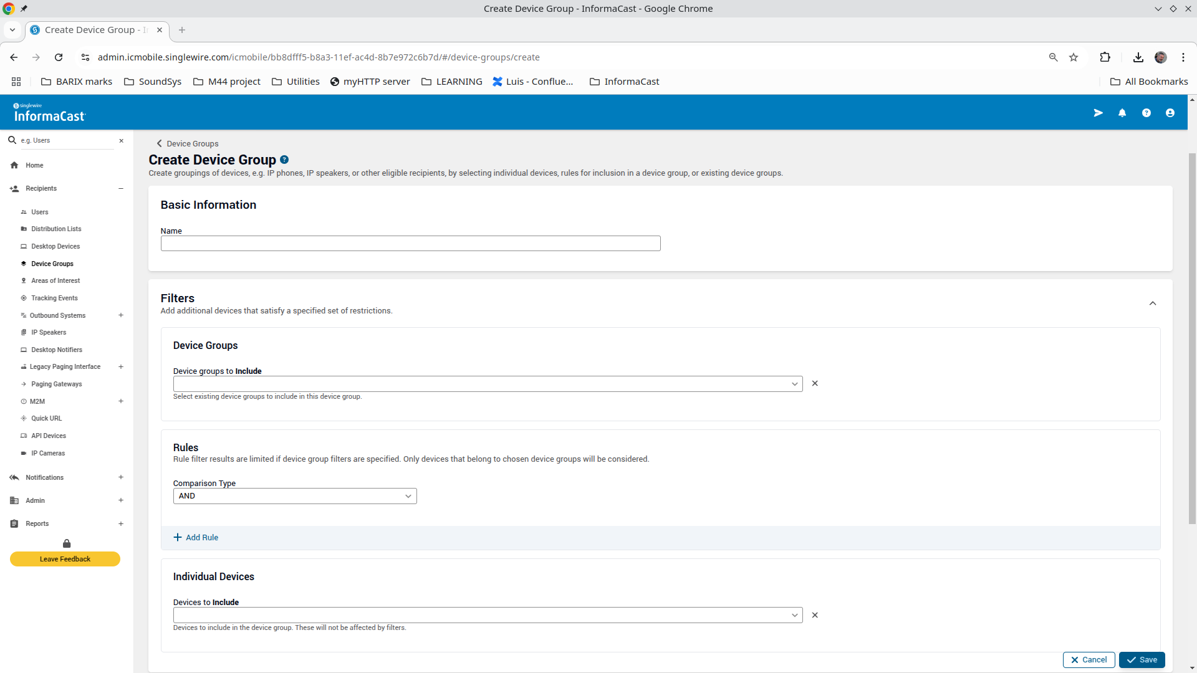Open the notifications bell icon
Image resolution: width=1197 pixels, height=673 pixels.
click(x=1122, y=113)
